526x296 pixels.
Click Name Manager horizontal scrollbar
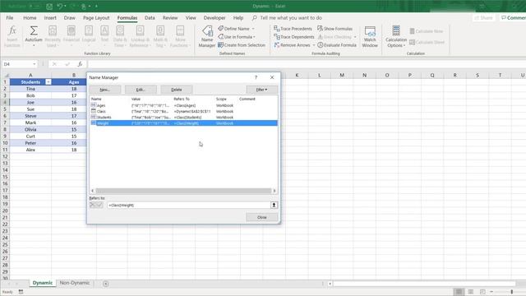tap(183, 191)
